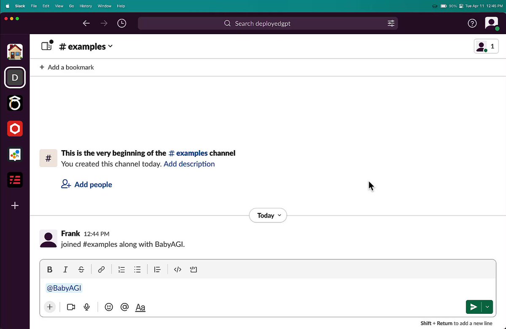Open the View menu

tap(59, 6)
